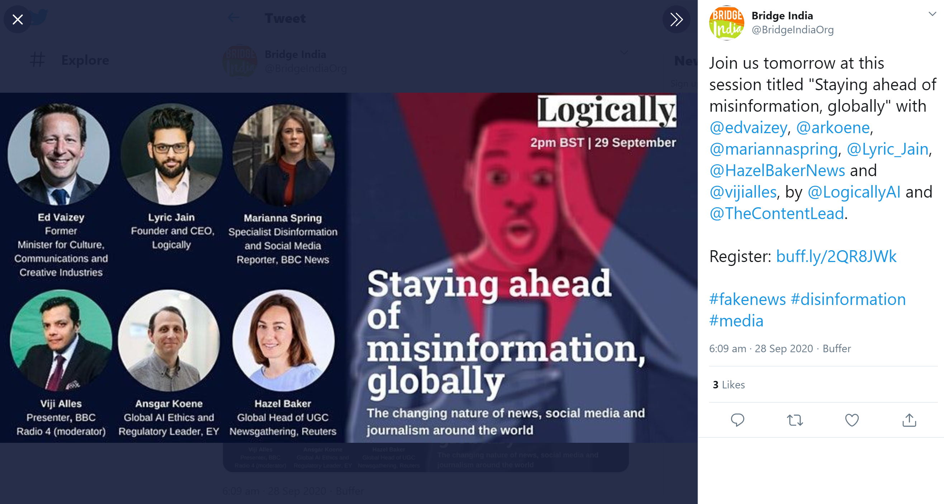Click the Bridge India profile avatar

727,23
